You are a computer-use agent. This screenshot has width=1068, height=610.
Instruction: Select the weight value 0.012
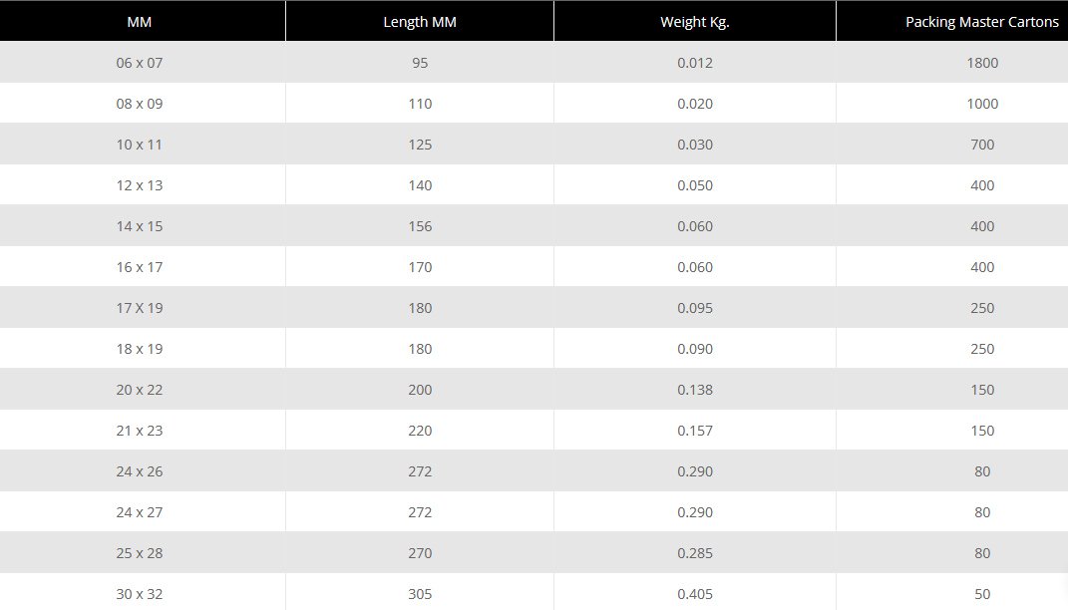695,63
